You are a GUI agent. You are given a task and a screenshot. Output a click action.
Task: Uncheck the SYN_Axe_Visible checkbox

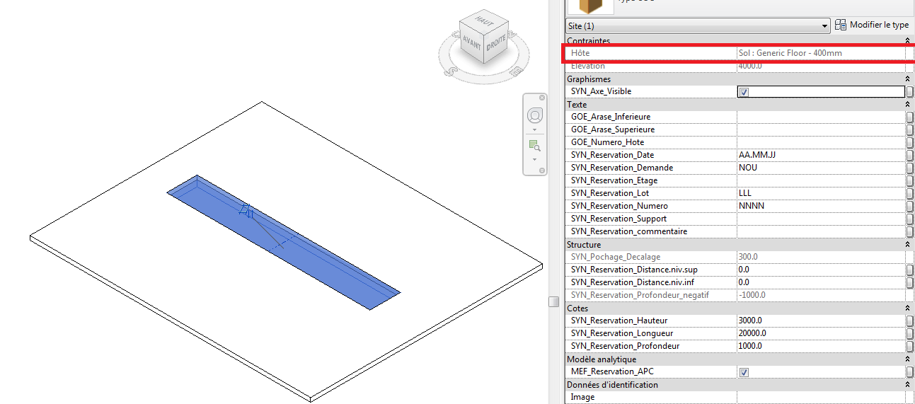point(743,92)
